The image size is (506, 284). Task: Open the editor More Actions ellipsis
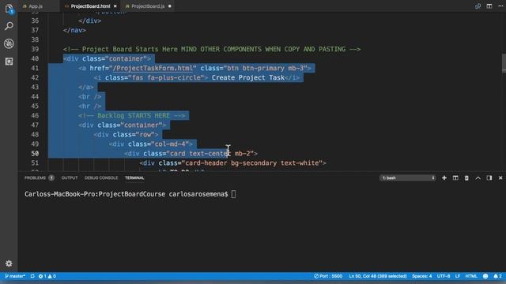click(500, 6)
